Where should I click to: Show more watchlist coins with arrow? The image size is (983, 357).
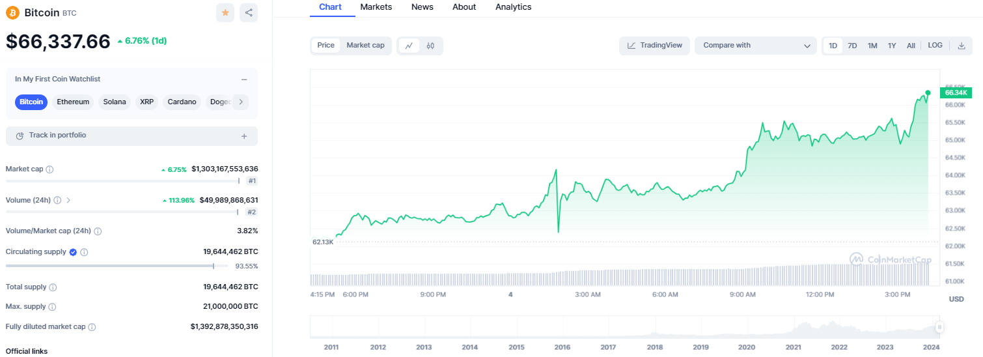[x=241, y=102]
